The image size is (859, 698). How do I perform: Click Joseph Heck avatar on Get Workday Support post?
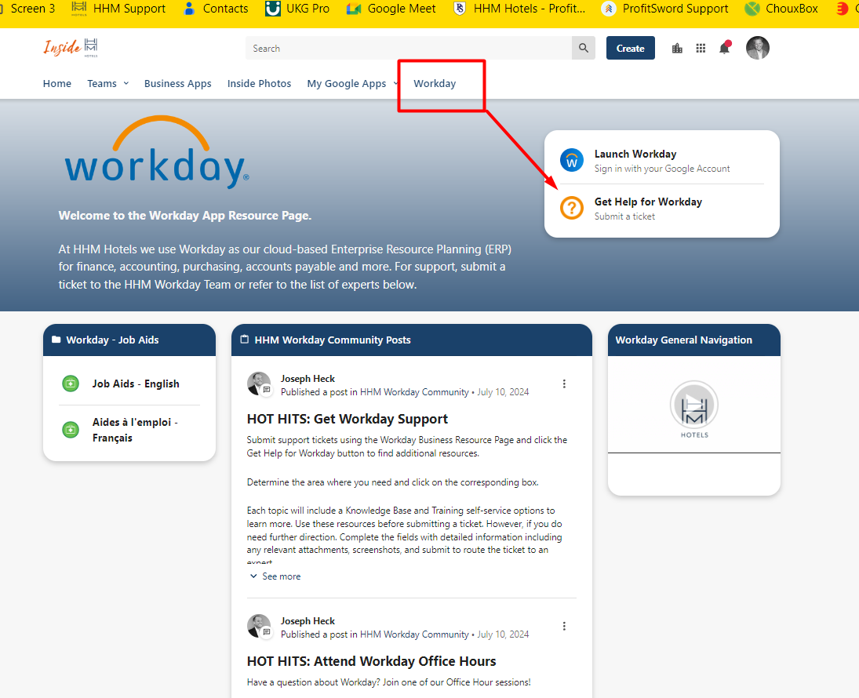(259, 384)
